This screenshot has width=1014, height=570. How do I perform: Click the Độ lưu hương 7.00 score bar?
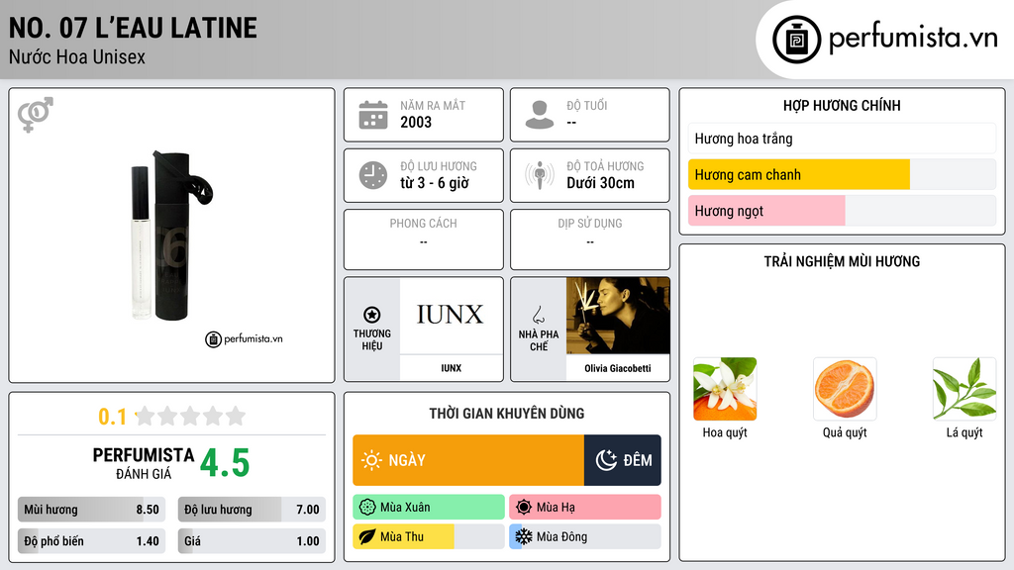click(252, 510)
